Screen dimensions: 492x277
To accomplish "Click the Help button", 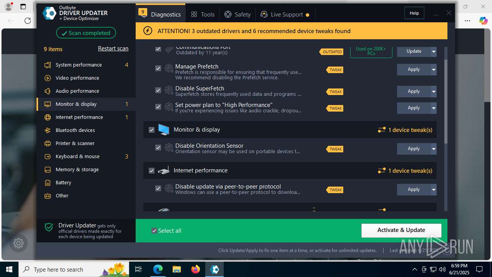I will [x=414, y=13].
